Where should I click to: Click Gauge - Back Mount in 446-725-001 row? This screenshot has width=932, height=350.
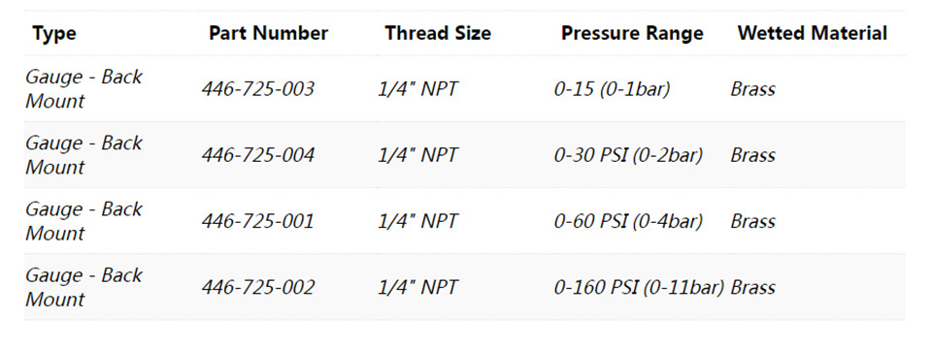point(83,221)
